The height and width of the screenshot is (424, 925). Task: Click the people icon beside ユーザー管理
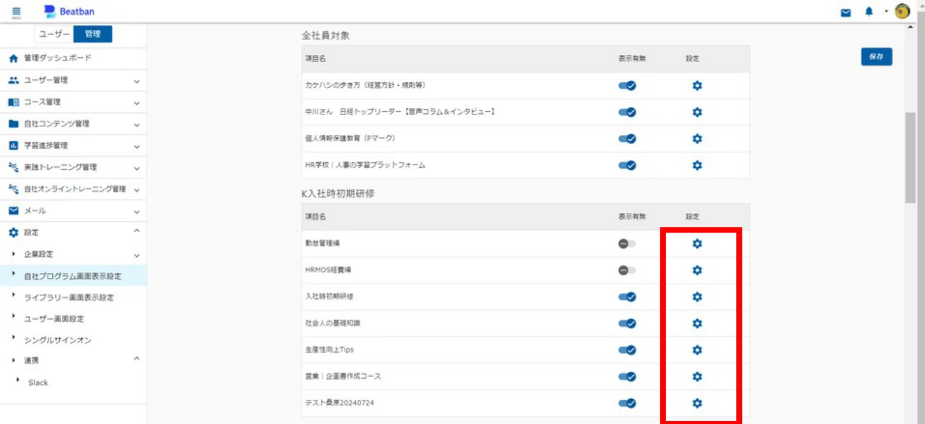click(14, 80)
